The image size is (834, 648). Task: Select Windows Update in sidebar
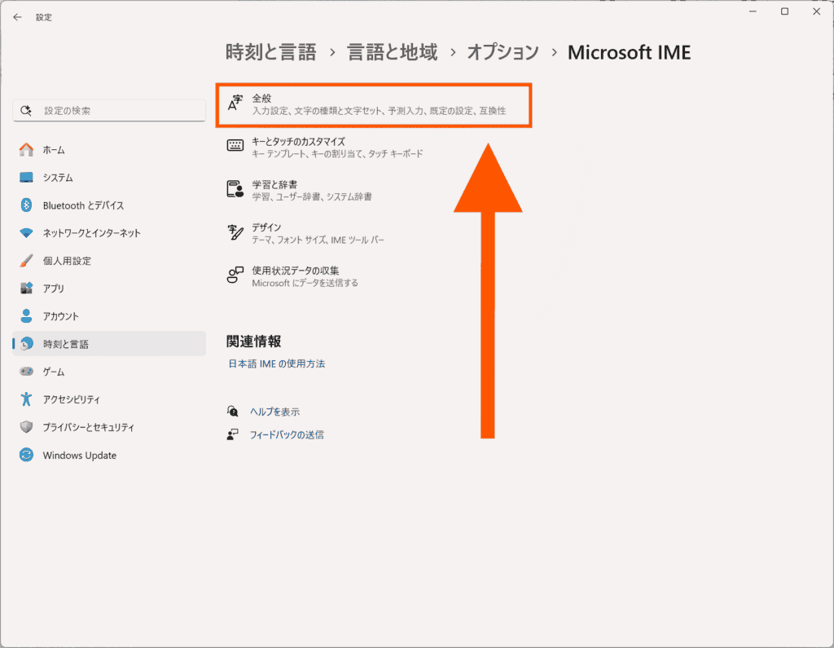pos(109,455)
